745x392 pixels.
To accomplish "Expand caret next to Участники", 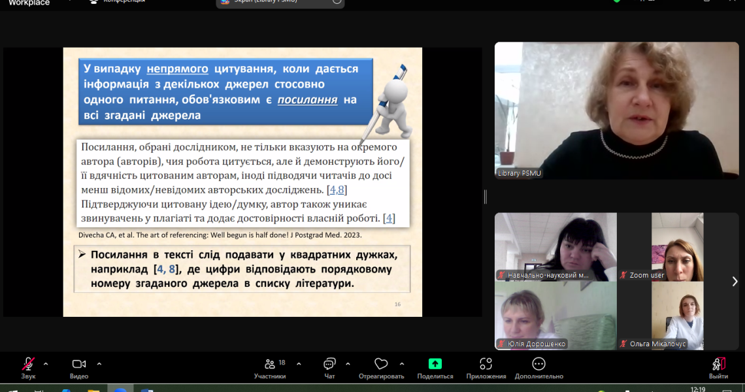I will pos(299,364).
